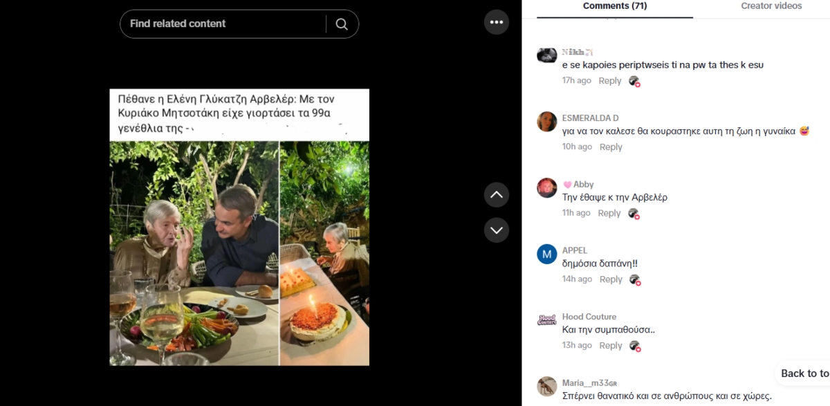Go to next video with down chevron
This screenshot has height=406, width=830.
tap(497, 230)
